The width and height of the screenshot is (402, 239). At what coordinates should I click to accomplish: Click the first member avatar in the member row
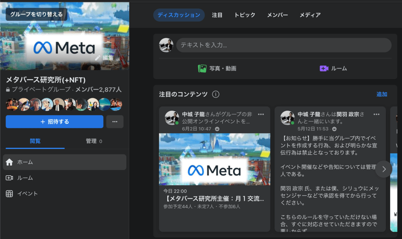(12, 104)
